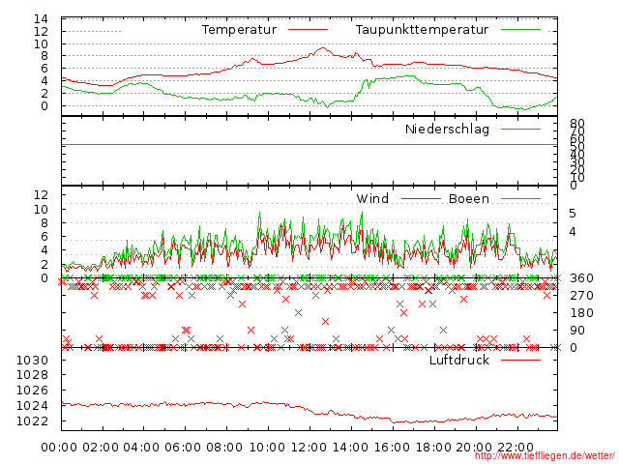Click the red Wind legend line
This screenshot has height=464, width=619.
[421, 198]
